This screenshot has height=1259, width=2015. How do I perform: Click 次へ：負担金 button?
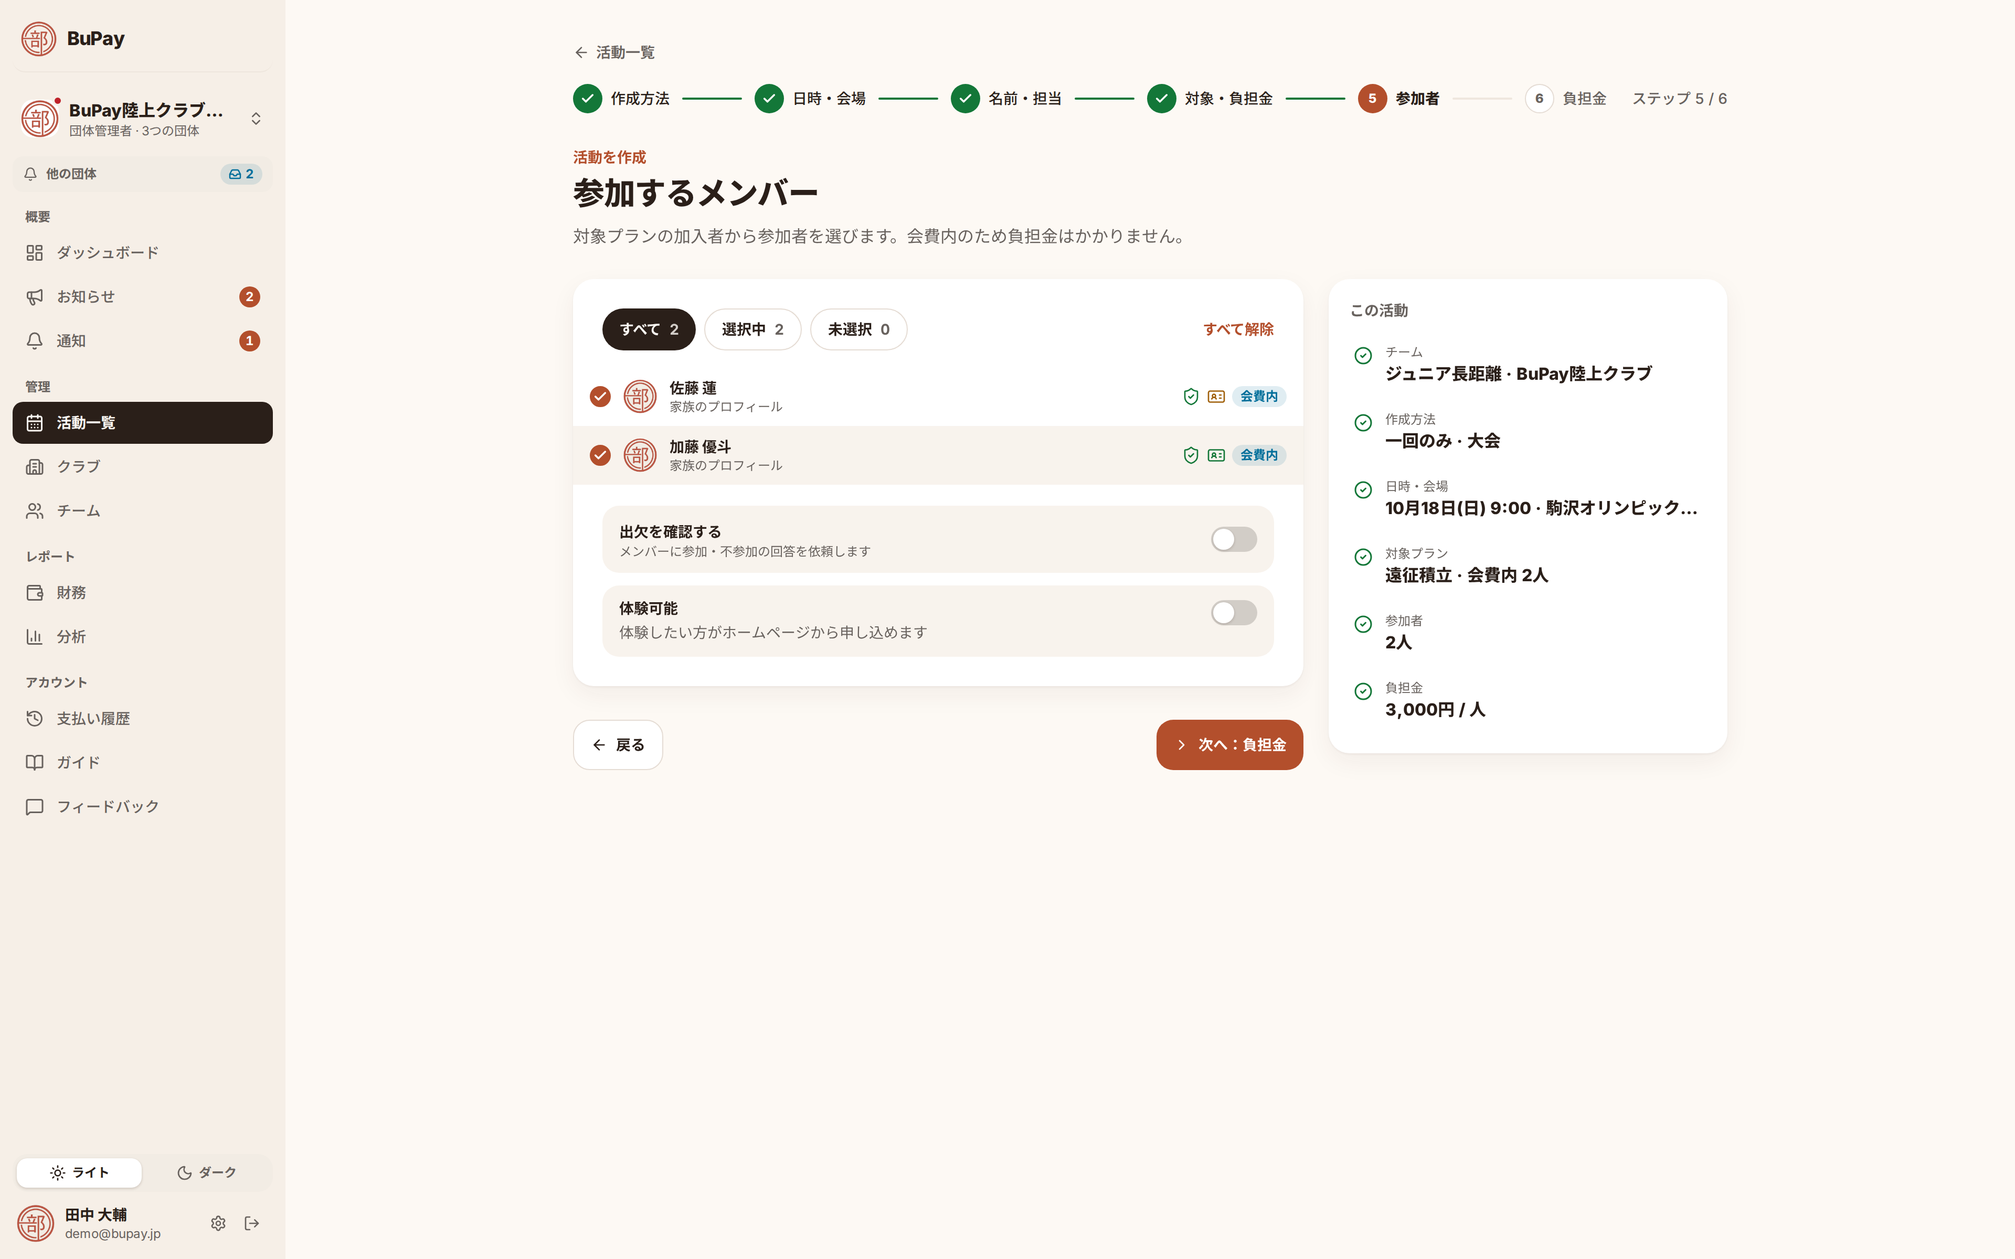[x=1229, y=745]
